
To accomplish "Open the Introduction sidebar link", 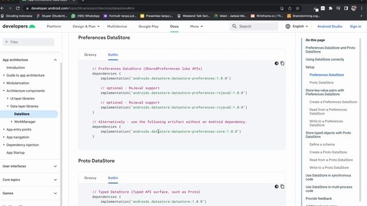I will pos(15,68).
